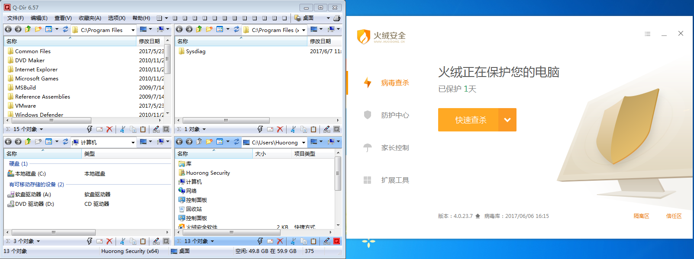Click the four-pane layout icon in Q-Dir toolbar
The image size is (694, 259).
pos(159,18)
